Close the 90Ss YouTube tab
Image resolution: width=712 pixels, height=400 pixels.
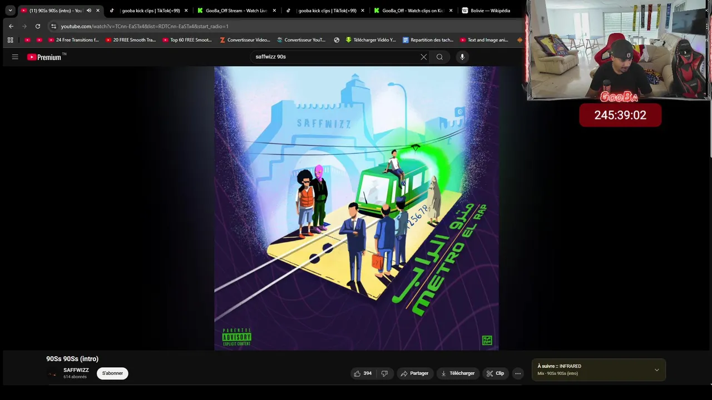[98, 11]
